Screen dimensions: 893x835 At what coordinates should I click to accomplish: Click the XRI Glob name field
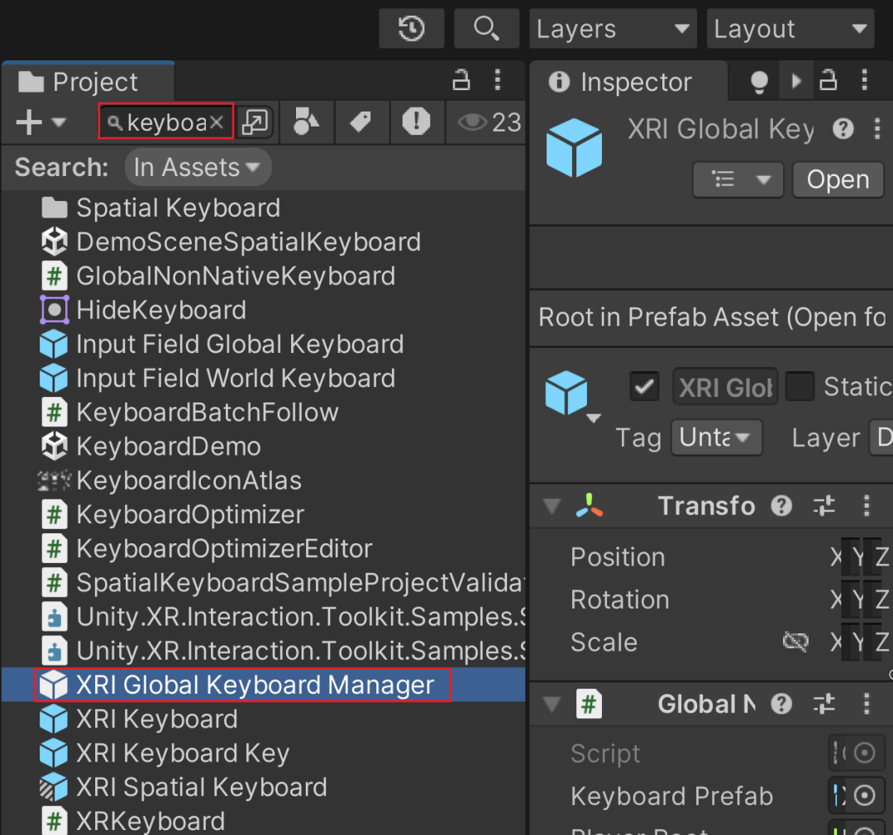(725, 387)
